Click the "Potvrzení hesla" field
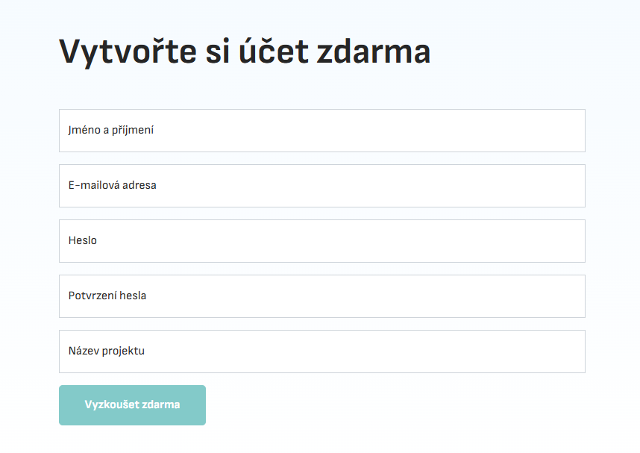The image size is (640, 453). (321, 296)
